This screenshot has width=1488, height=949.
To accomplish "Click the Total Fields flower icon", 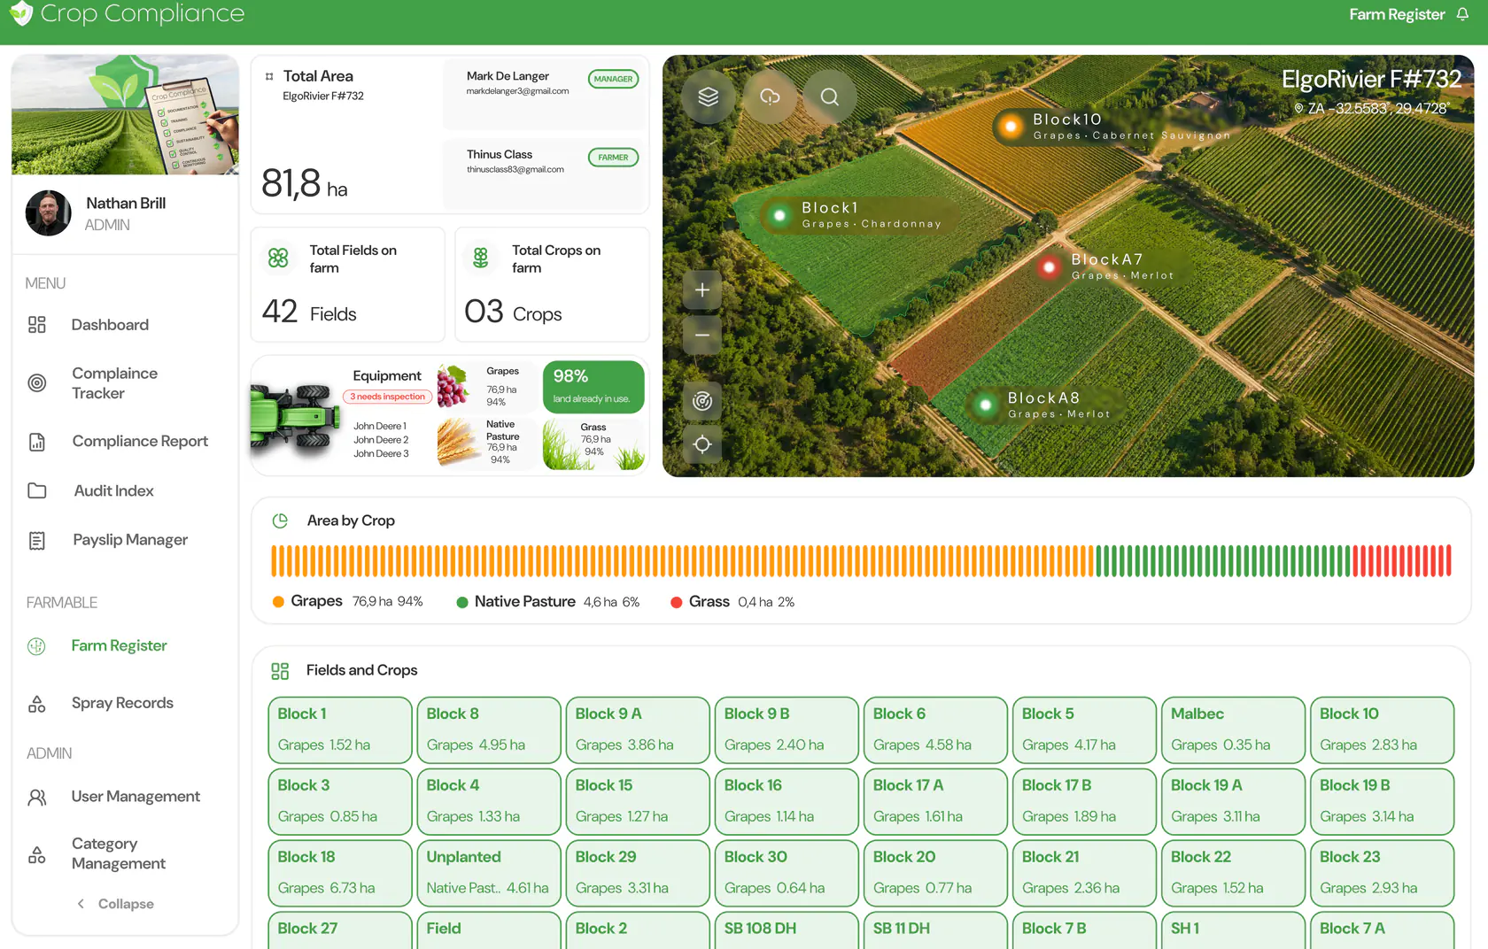I will point(278,258).
